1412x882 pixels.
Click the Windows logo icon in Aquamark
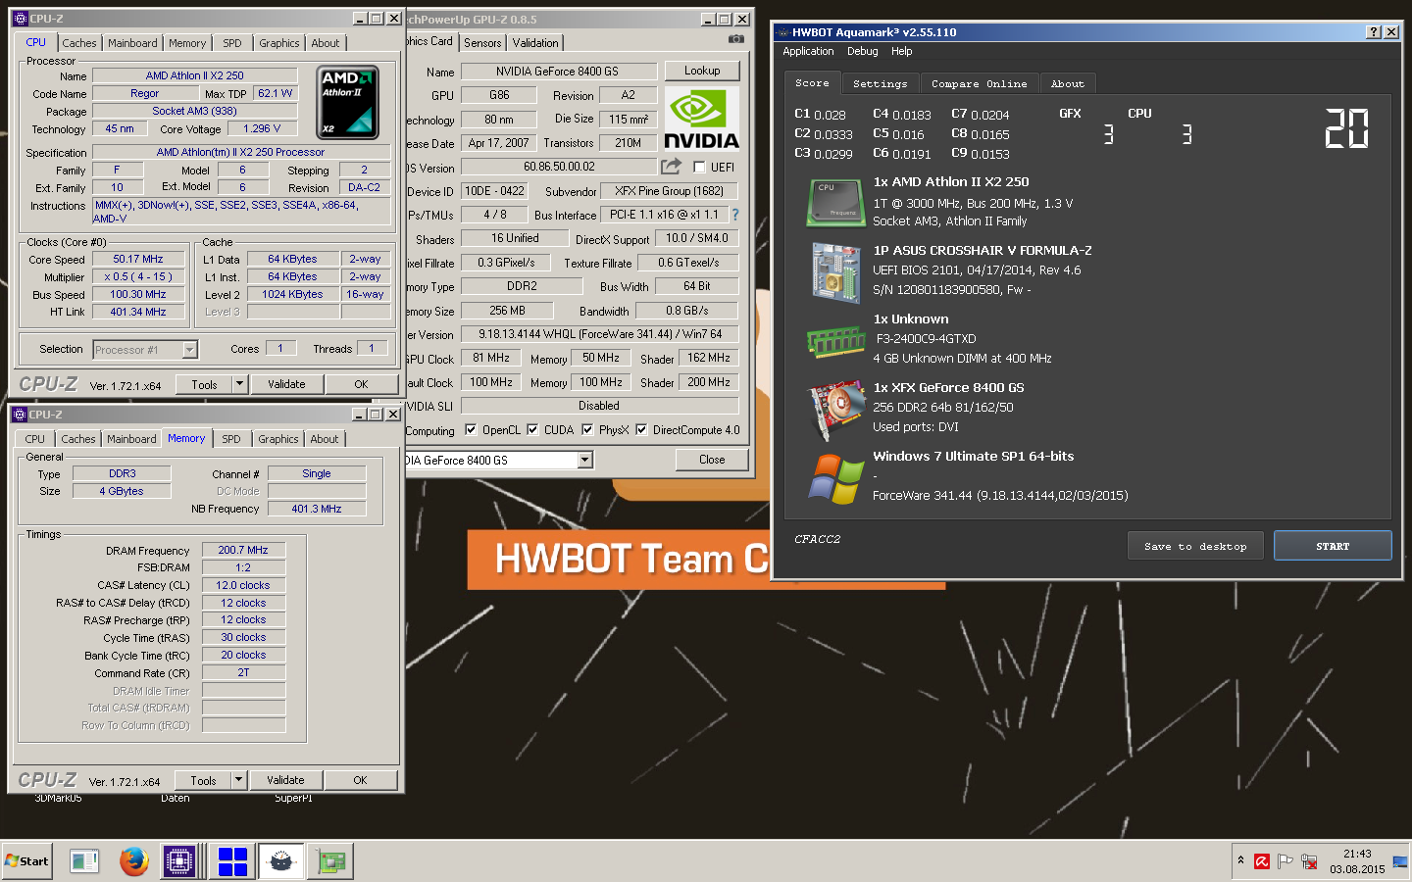835,479
